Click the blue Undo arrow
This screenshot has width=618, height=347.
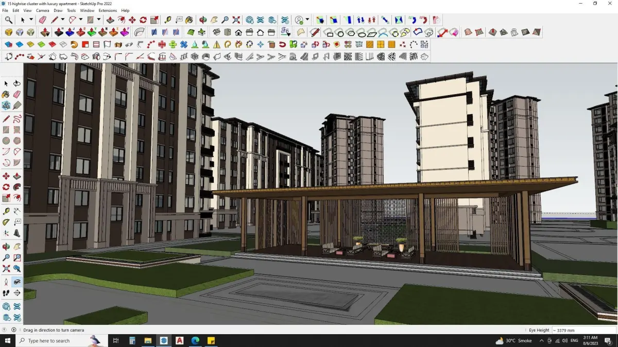[x=412, y=20]
